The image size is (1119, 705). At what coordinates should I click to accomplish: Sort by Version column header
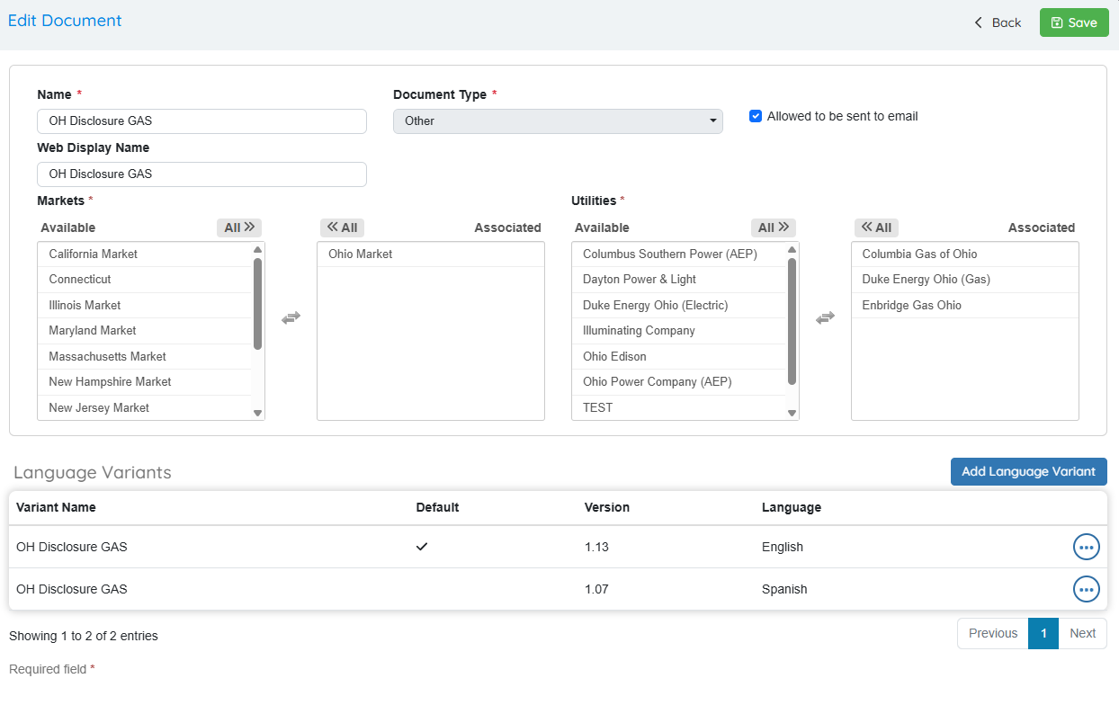(607, 507)
